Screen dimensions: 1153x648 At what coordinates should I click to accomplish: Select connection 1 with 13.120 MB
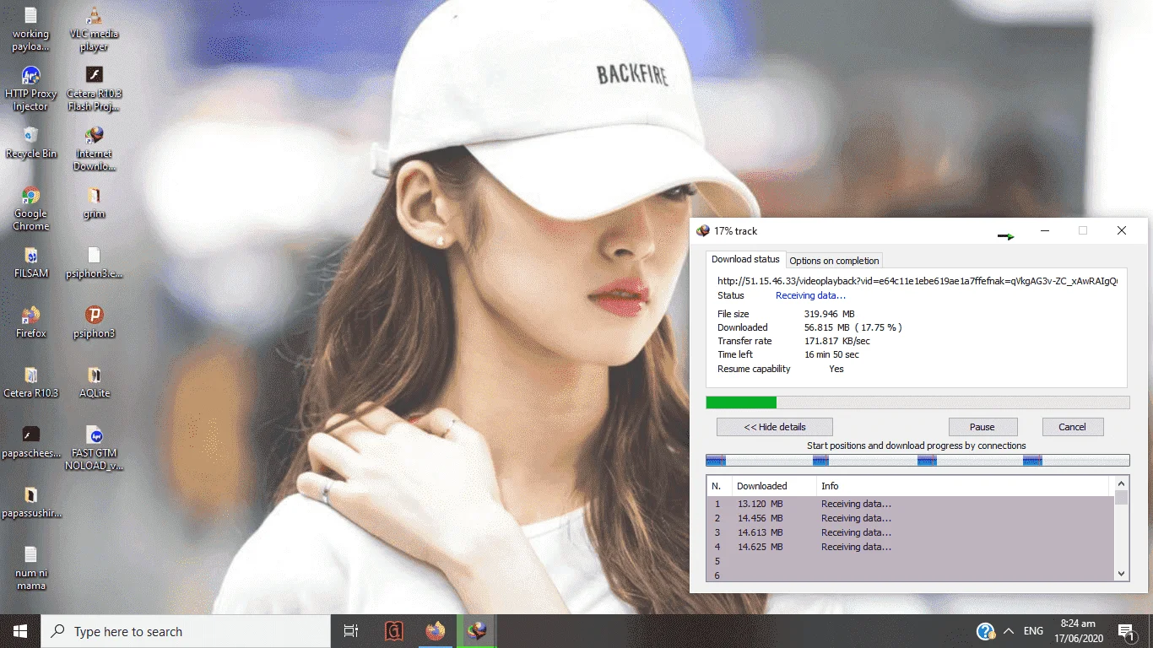coord(910,504)
